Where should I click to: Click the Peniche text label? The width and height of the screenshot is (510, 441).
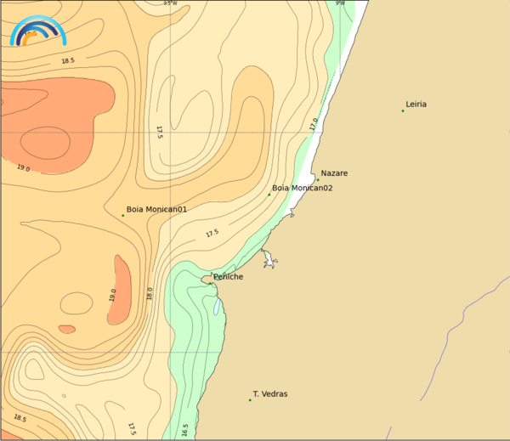click(x=228, y=277)
